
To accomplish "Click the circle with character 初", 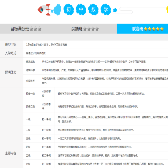I will (68, 10).
